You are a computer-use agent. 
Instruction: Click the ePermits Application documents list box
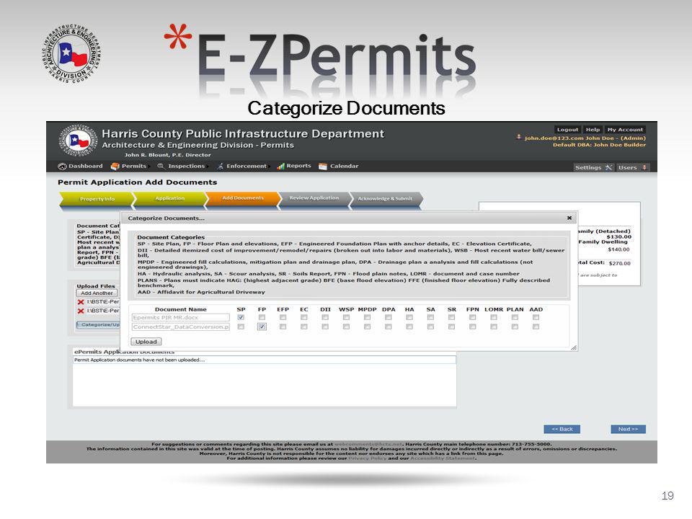click(x=265, y=381)
